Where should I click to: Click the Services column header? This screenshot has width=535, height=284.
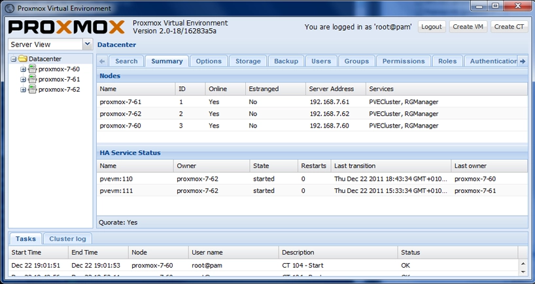pos(447,89)
